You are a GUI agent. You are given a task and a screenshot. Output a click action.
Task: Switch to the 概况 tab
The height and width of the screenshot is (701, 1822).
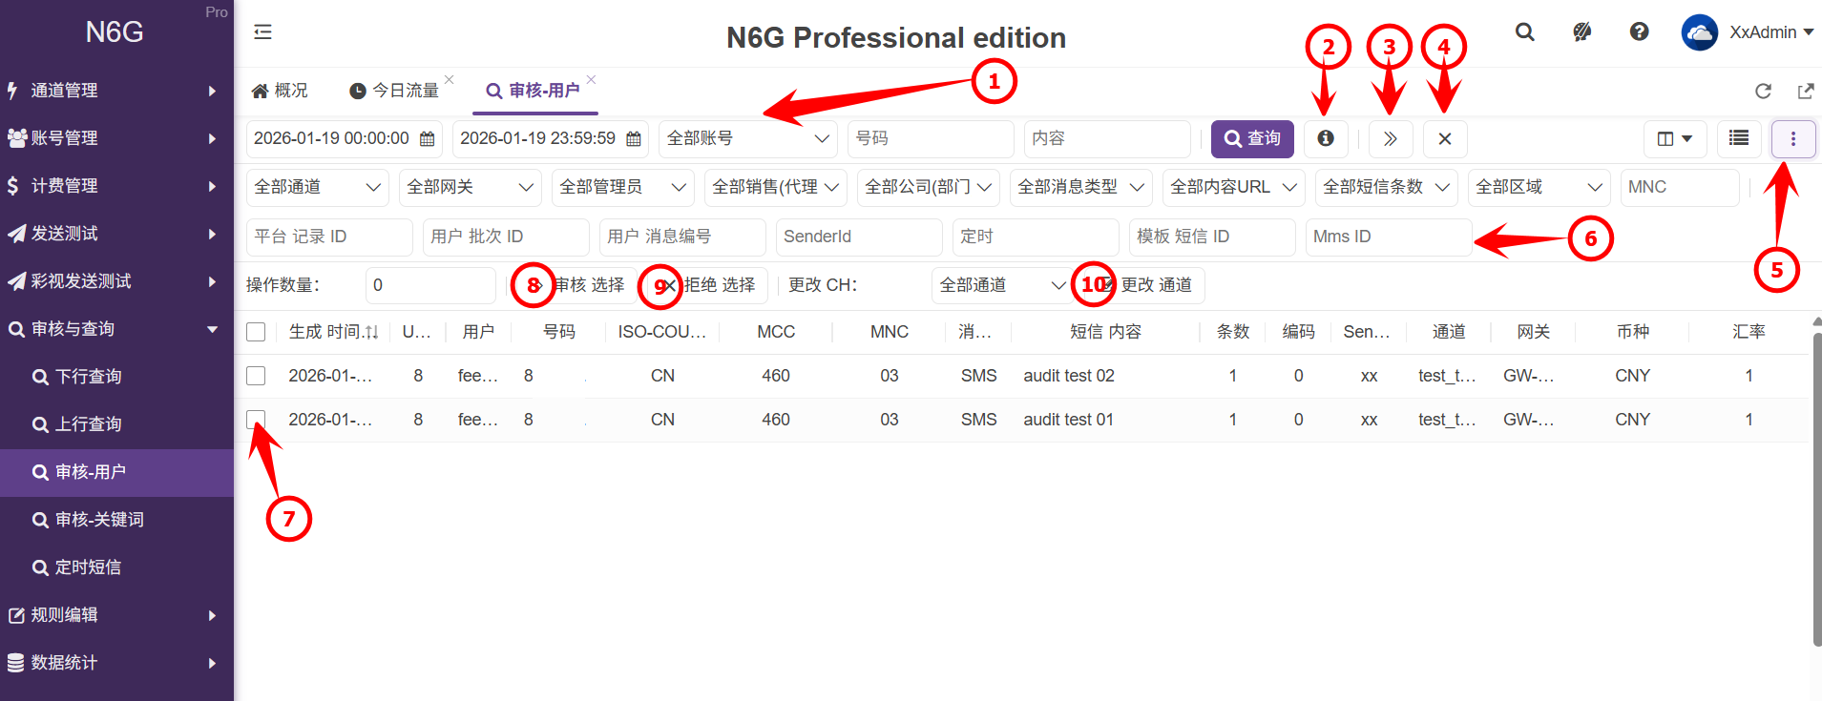280,91
